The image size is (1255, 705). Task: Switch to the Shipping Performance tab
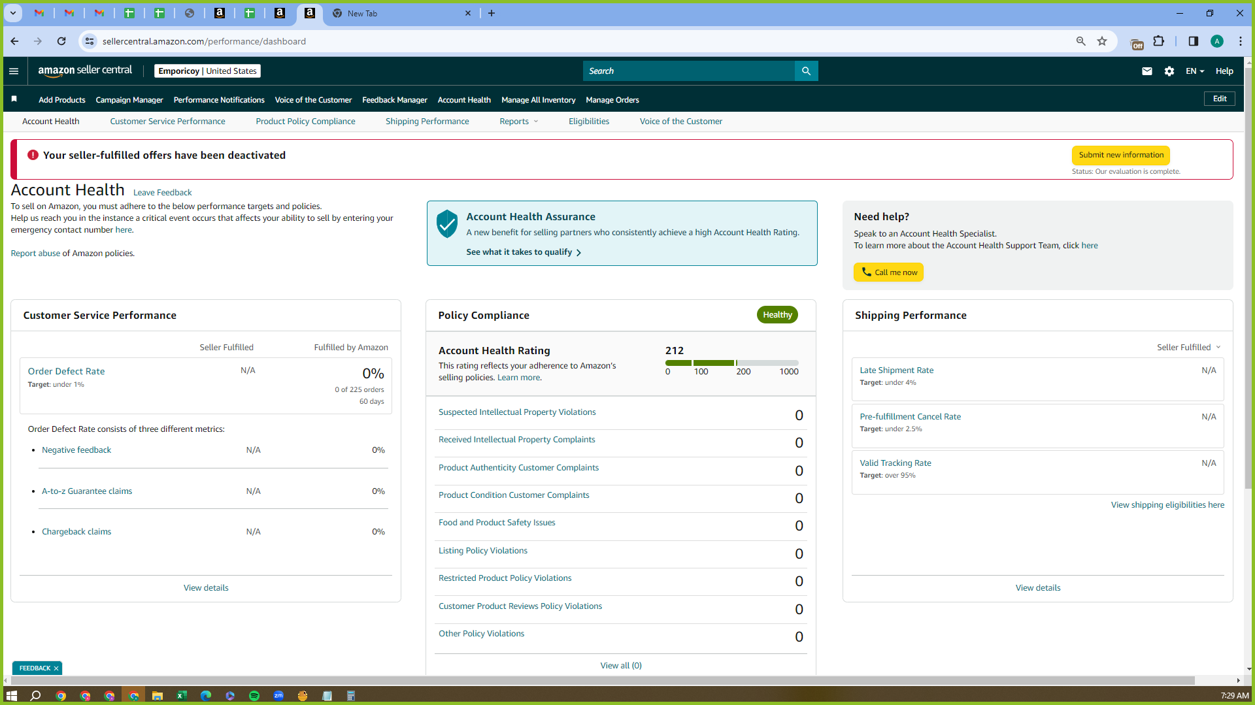click(x=427, y=122)
